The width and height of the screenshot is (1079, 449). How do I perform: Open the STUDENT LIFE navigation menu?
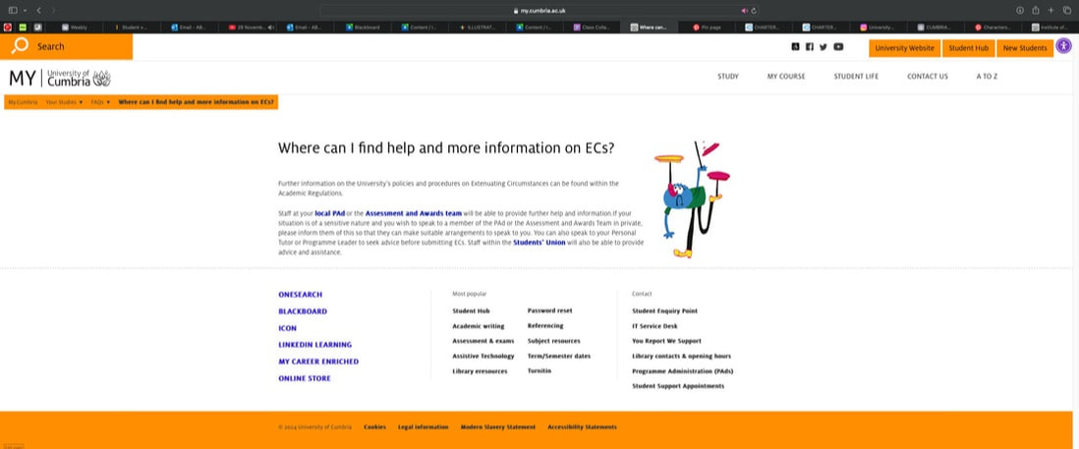click(x=855, y=77)
